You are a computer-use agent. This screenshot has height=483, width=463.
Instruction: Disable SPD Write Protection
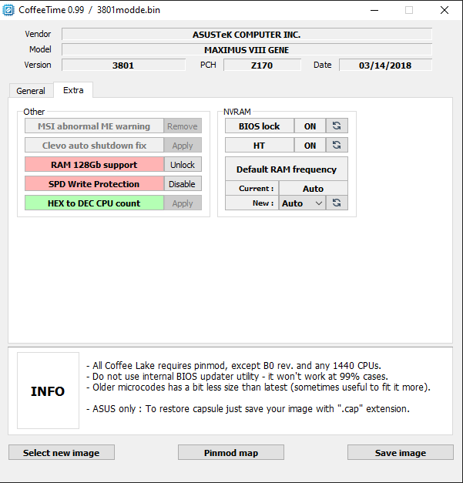[183, 184]
